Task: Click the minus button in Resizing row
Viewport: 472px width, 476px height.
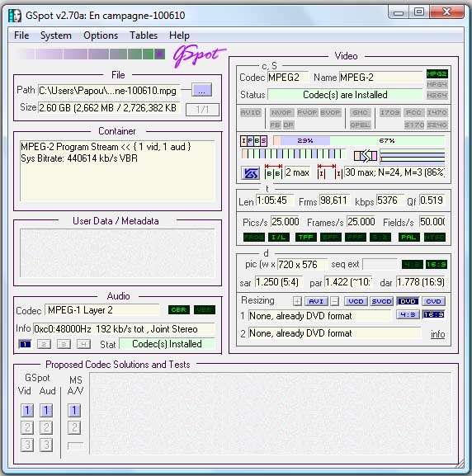Action: coord(334,301)
